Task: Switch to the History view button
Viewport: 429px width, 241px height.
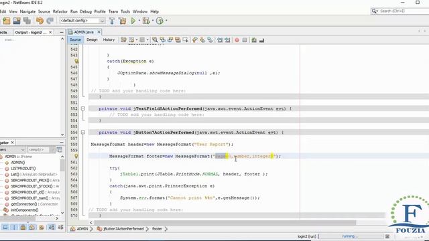Action: pos(109,40)
